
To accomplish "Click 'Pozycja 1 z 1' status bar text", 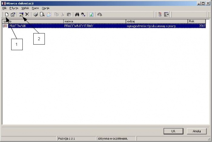I will [66, 138].
